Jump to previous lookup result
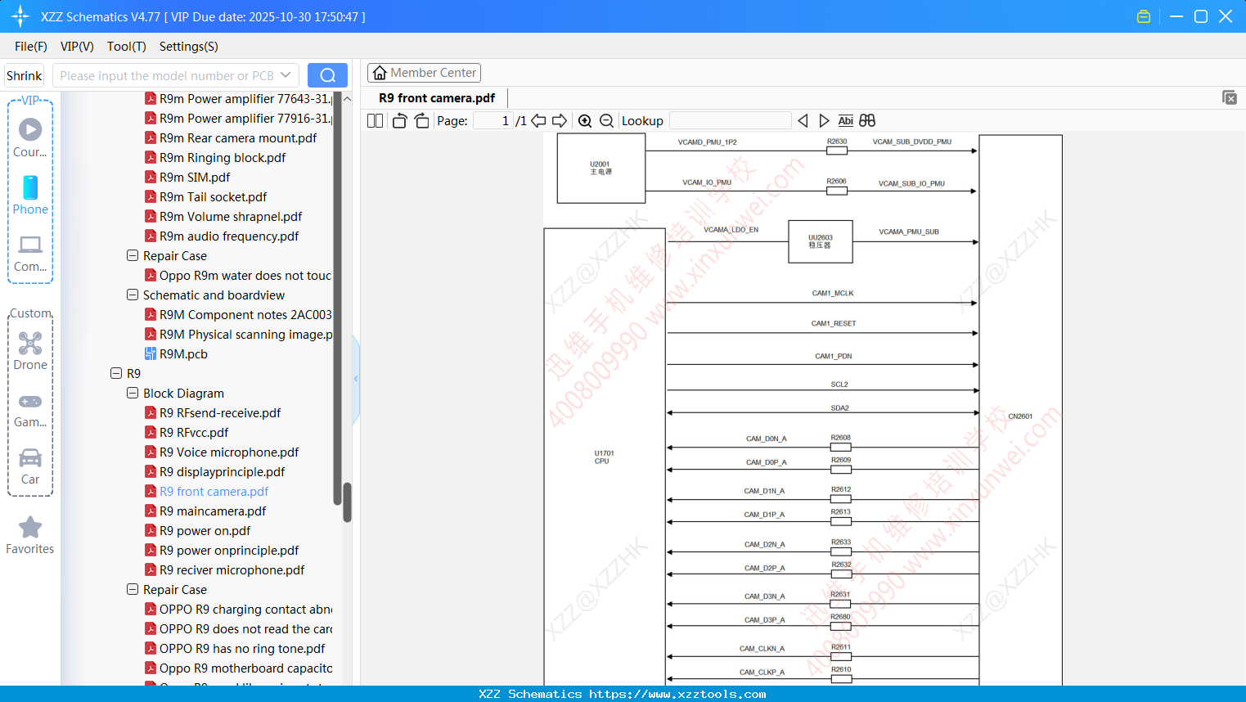This screenshot has height=702, width=1246. point(803,121)
